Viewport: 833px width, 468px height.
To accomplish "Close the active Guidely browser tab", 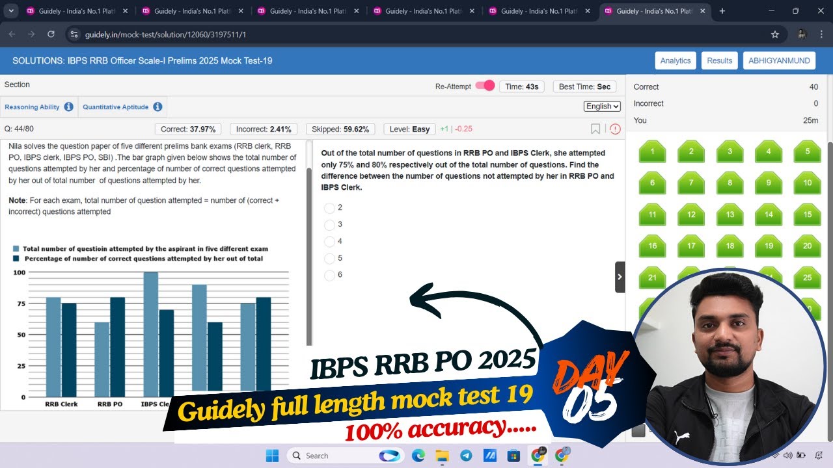I will coord(702,11).
